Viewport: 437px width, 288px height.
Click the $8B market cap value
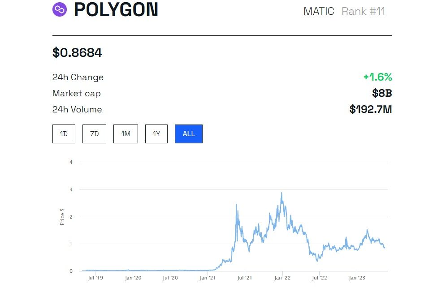click(382, 93)
